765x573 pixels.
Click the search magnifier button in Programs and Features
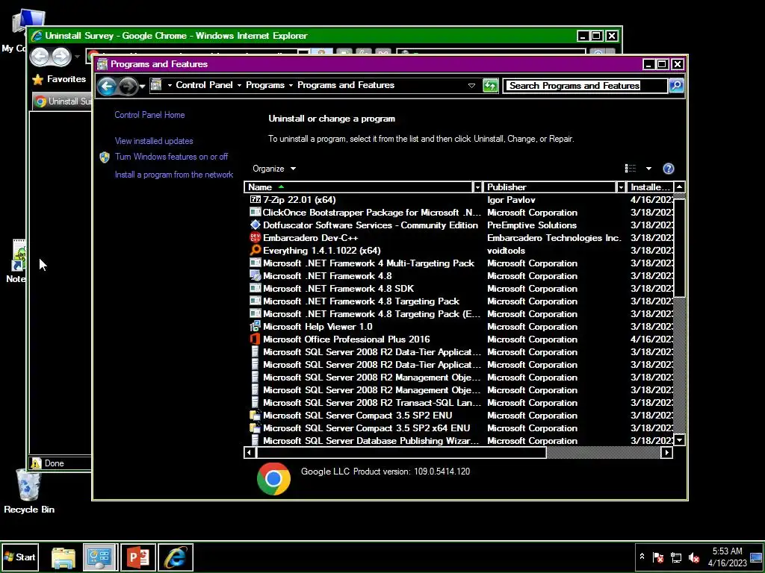tap(675, 86)
